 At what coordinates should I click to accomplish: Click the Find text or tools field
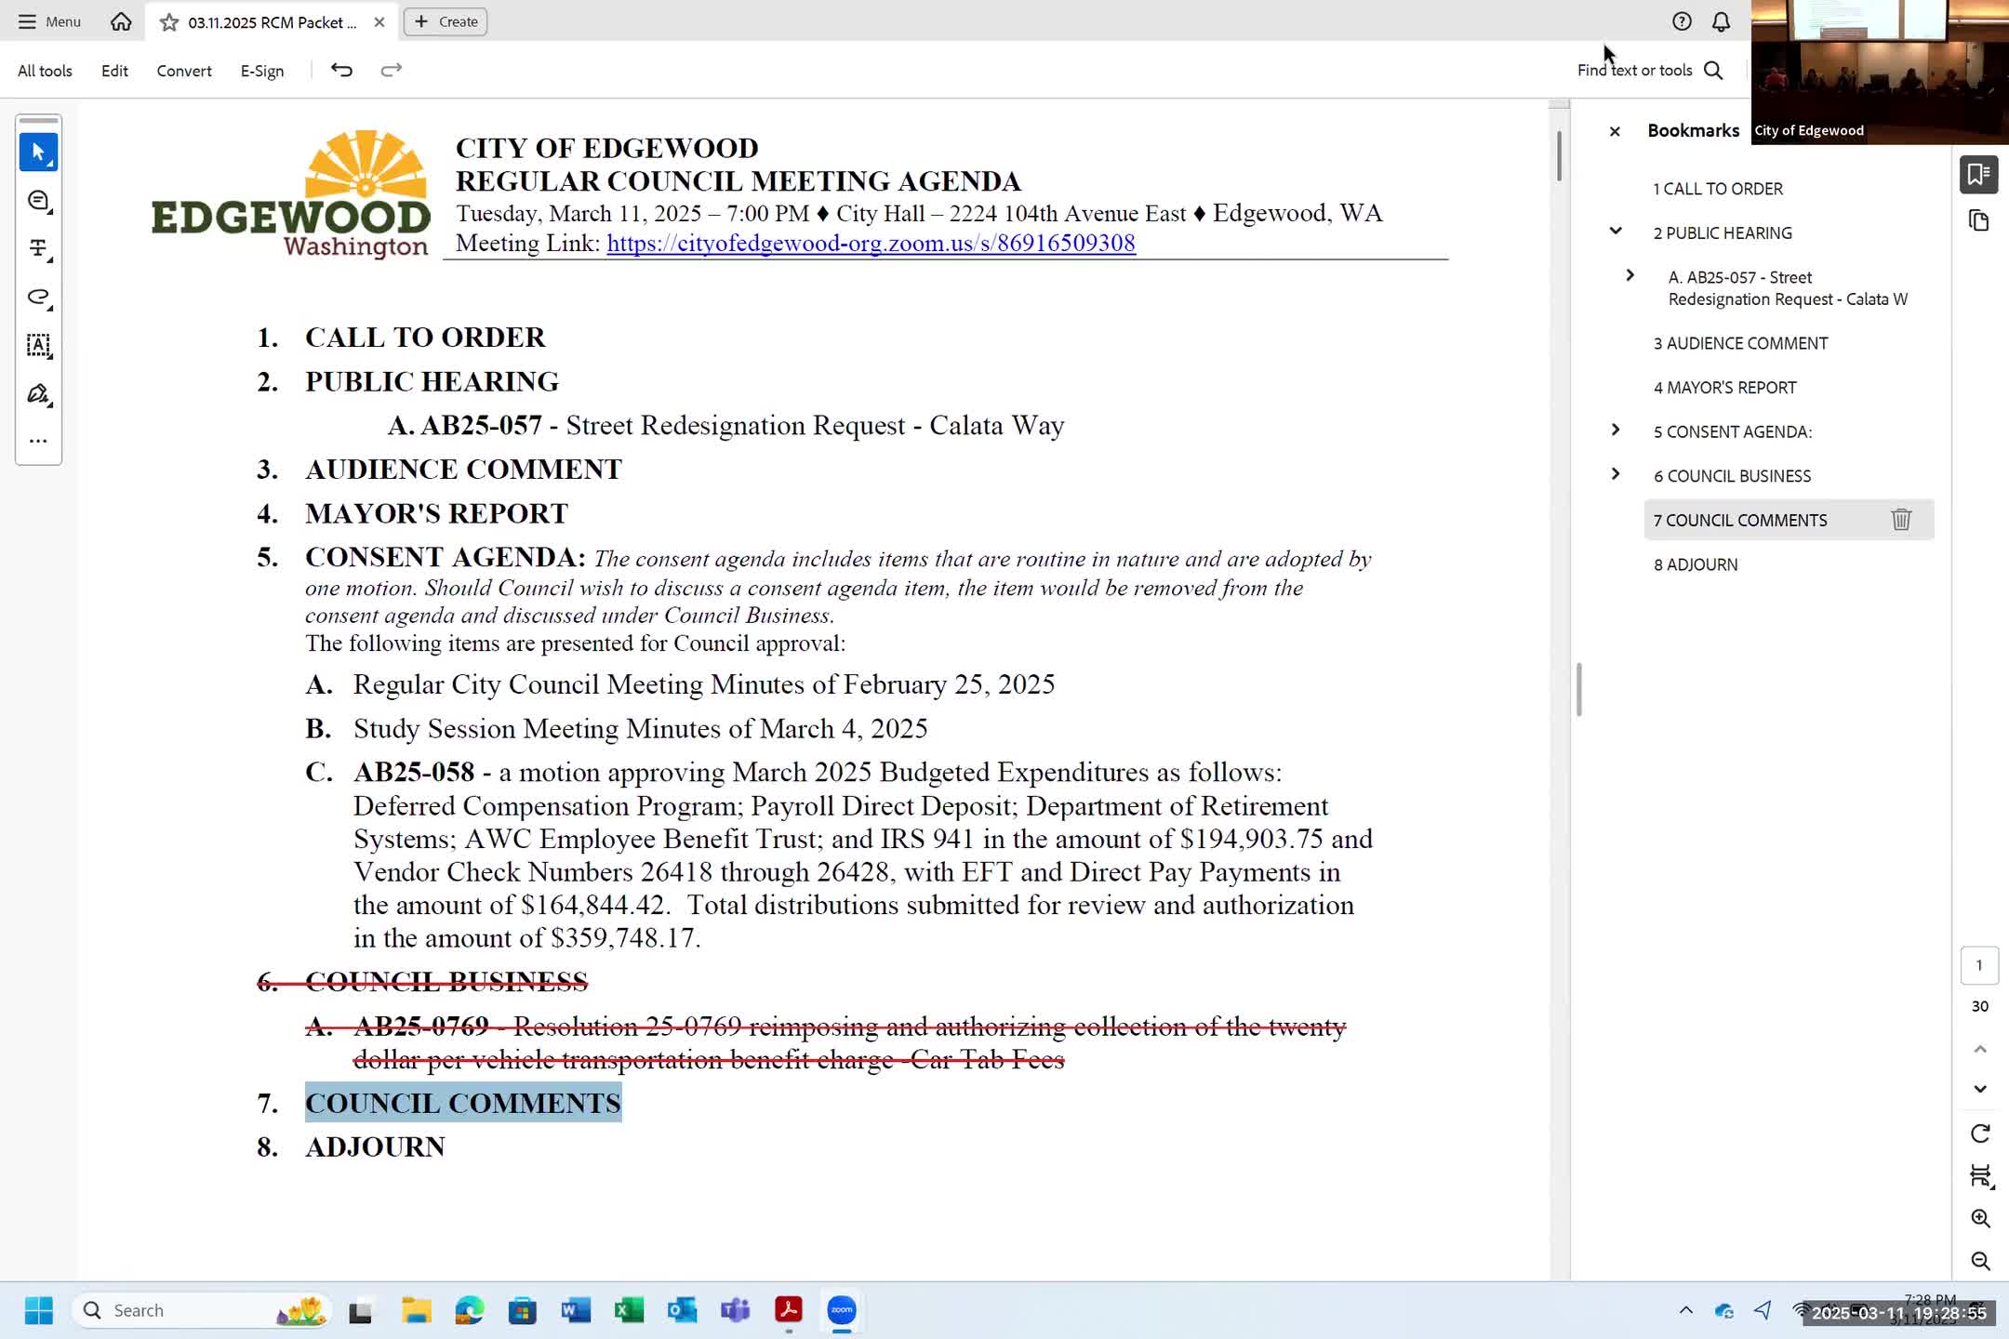click(x=1634, y=71)
